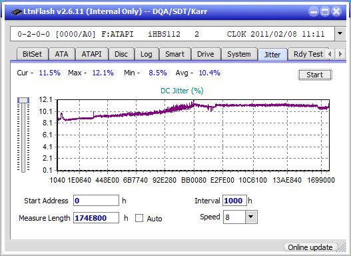Maximize the LtnFlash window

[325, 11]
